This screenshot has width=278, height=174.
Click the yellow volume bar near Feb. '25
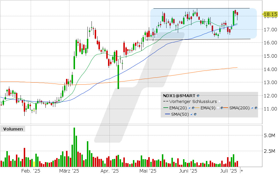pos(34,164)
